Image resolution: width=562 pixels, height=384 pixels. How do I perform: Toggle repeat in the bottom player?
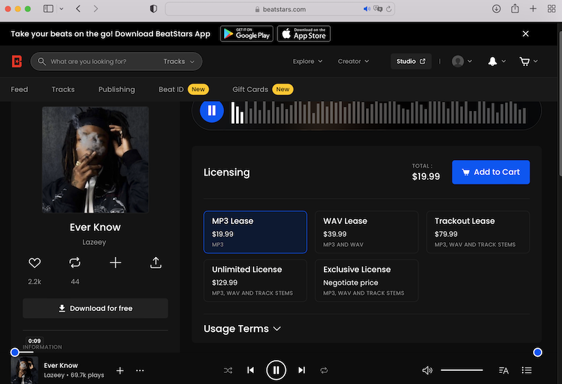[x=324, y=370]
